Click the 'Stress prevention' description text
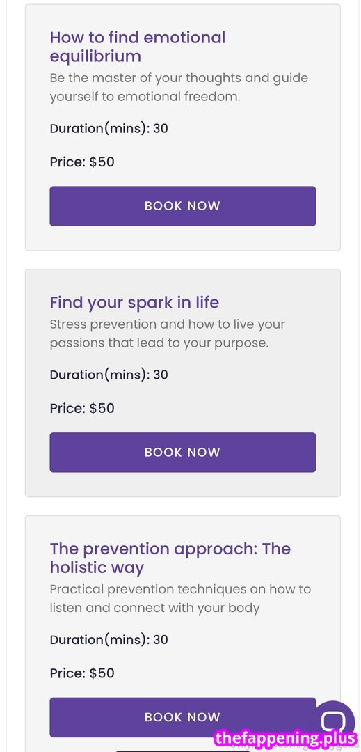The image size is (361, 752). click(167, 334)
